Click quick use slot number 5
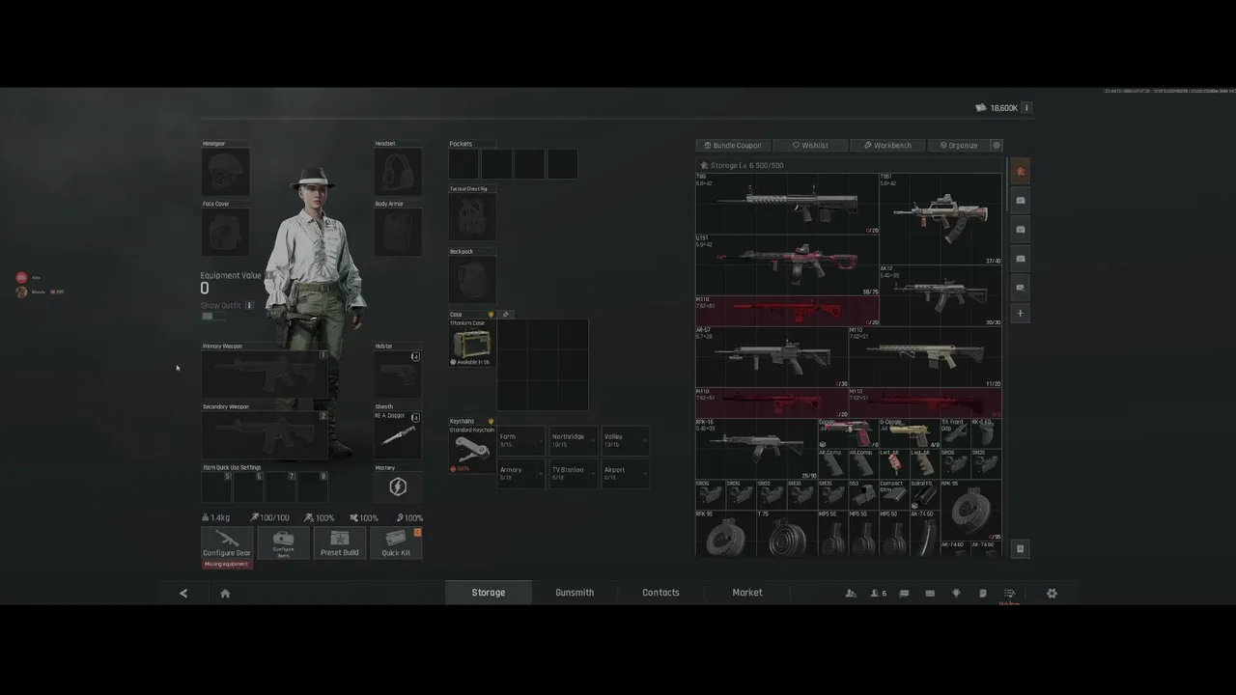Screen dimensions: 1236x695 [x=216, y=487]
